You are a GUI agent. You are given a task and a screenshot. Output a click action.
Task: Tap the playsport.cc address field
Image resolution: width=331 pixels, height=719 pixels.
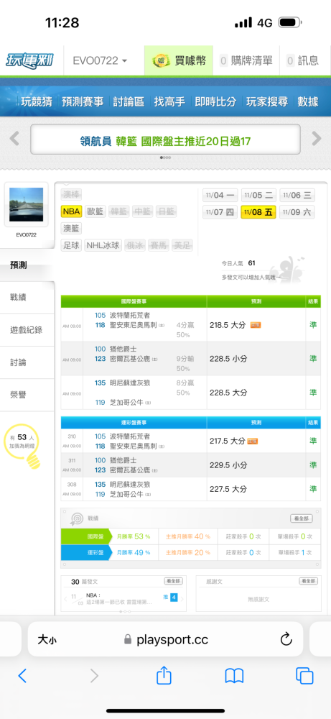[165, 639]
